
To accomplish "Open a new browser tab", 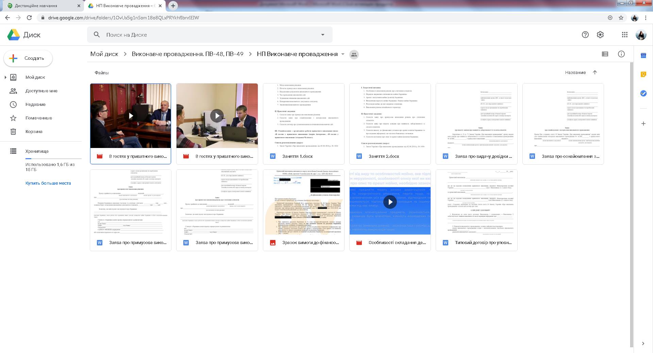I will 173,5.
